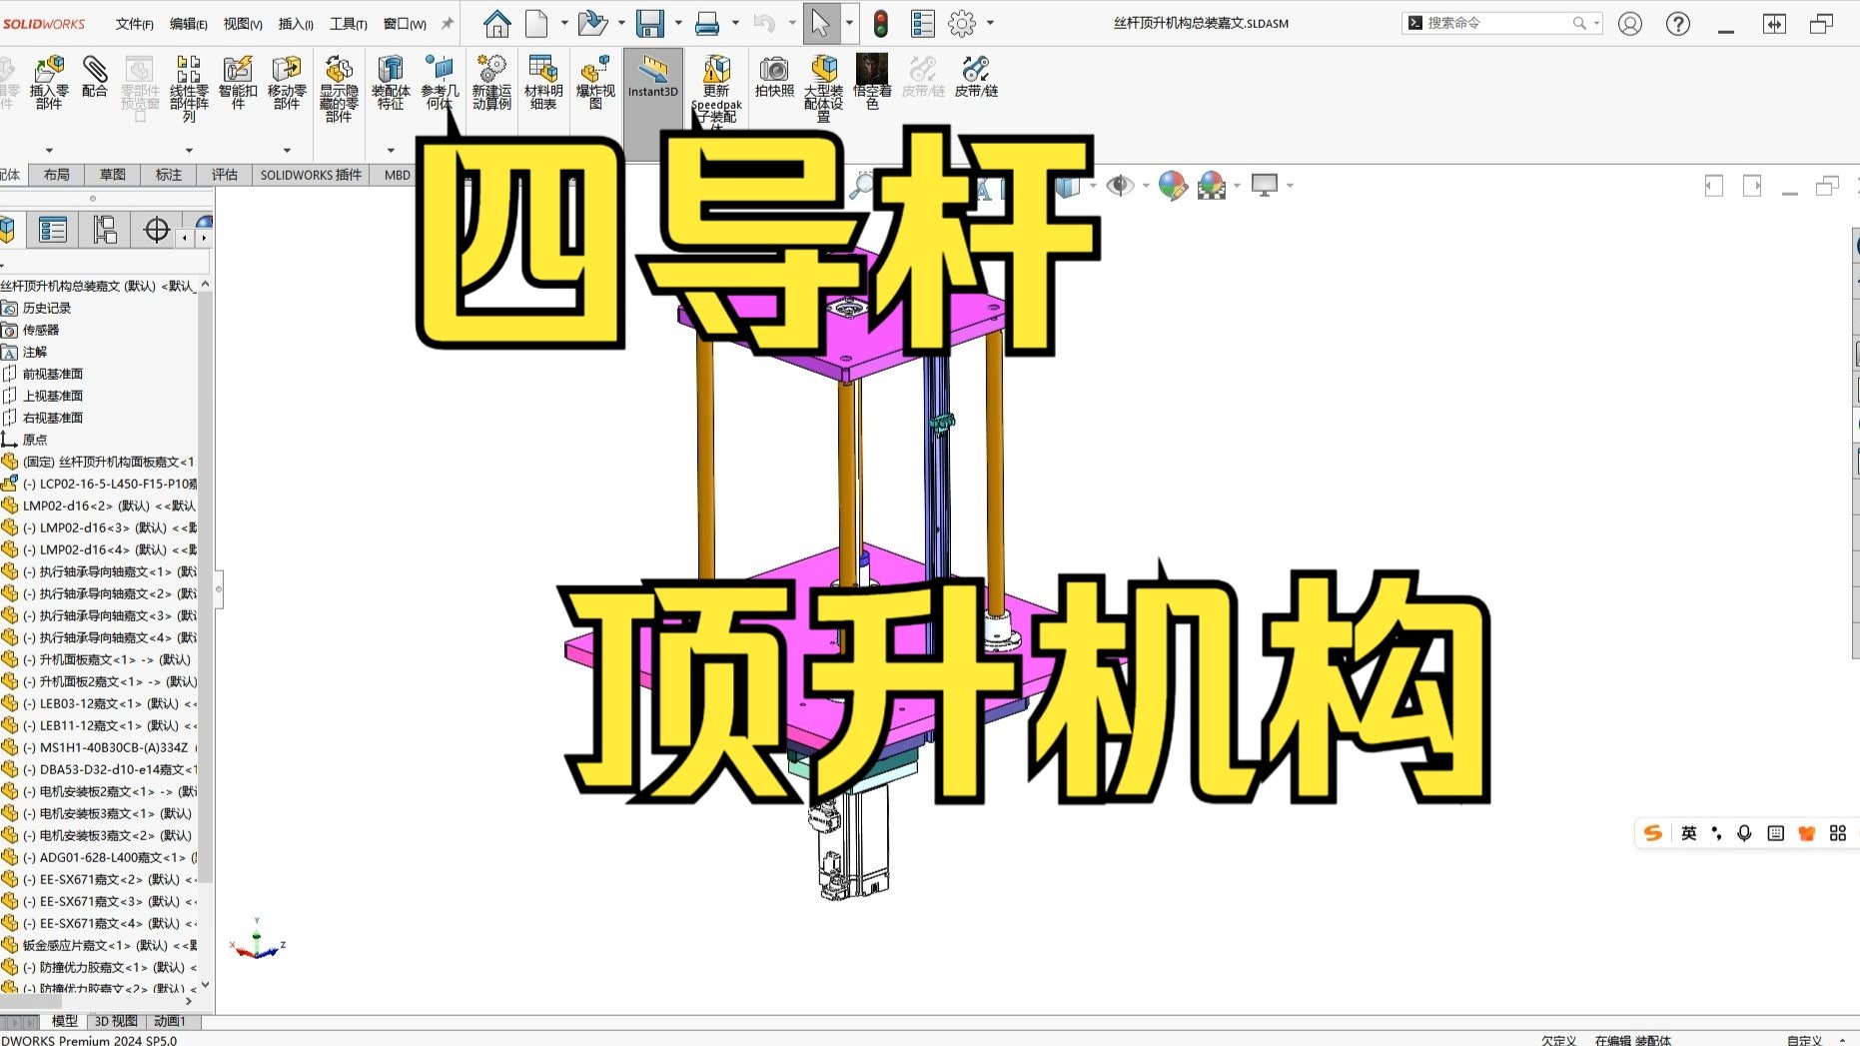Expand dropdown beside View Settings monitor
Viewport: 1860px width, 1046px height.
(x=1290, y=185)
